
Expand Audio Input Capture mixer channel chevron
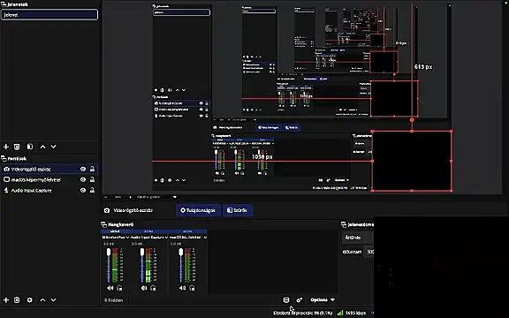pos(166,238)
